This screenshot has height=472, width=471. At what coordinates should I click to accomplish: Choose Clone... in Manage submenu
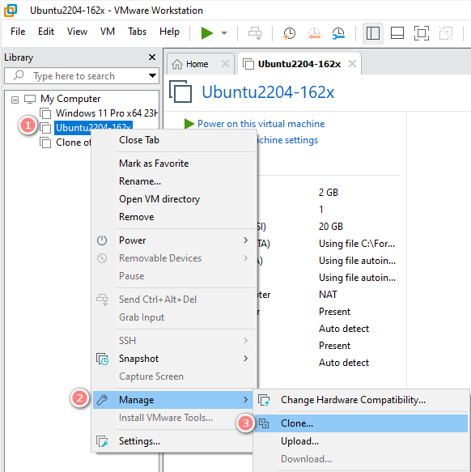[361, 423]
